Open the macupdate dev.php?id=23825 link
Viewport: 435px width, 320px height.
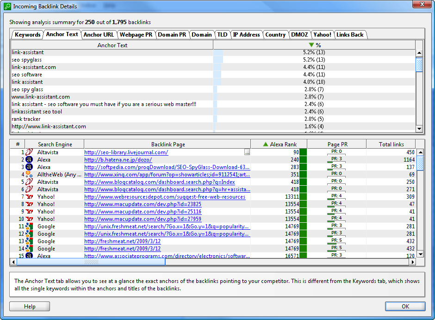[143, 204]
